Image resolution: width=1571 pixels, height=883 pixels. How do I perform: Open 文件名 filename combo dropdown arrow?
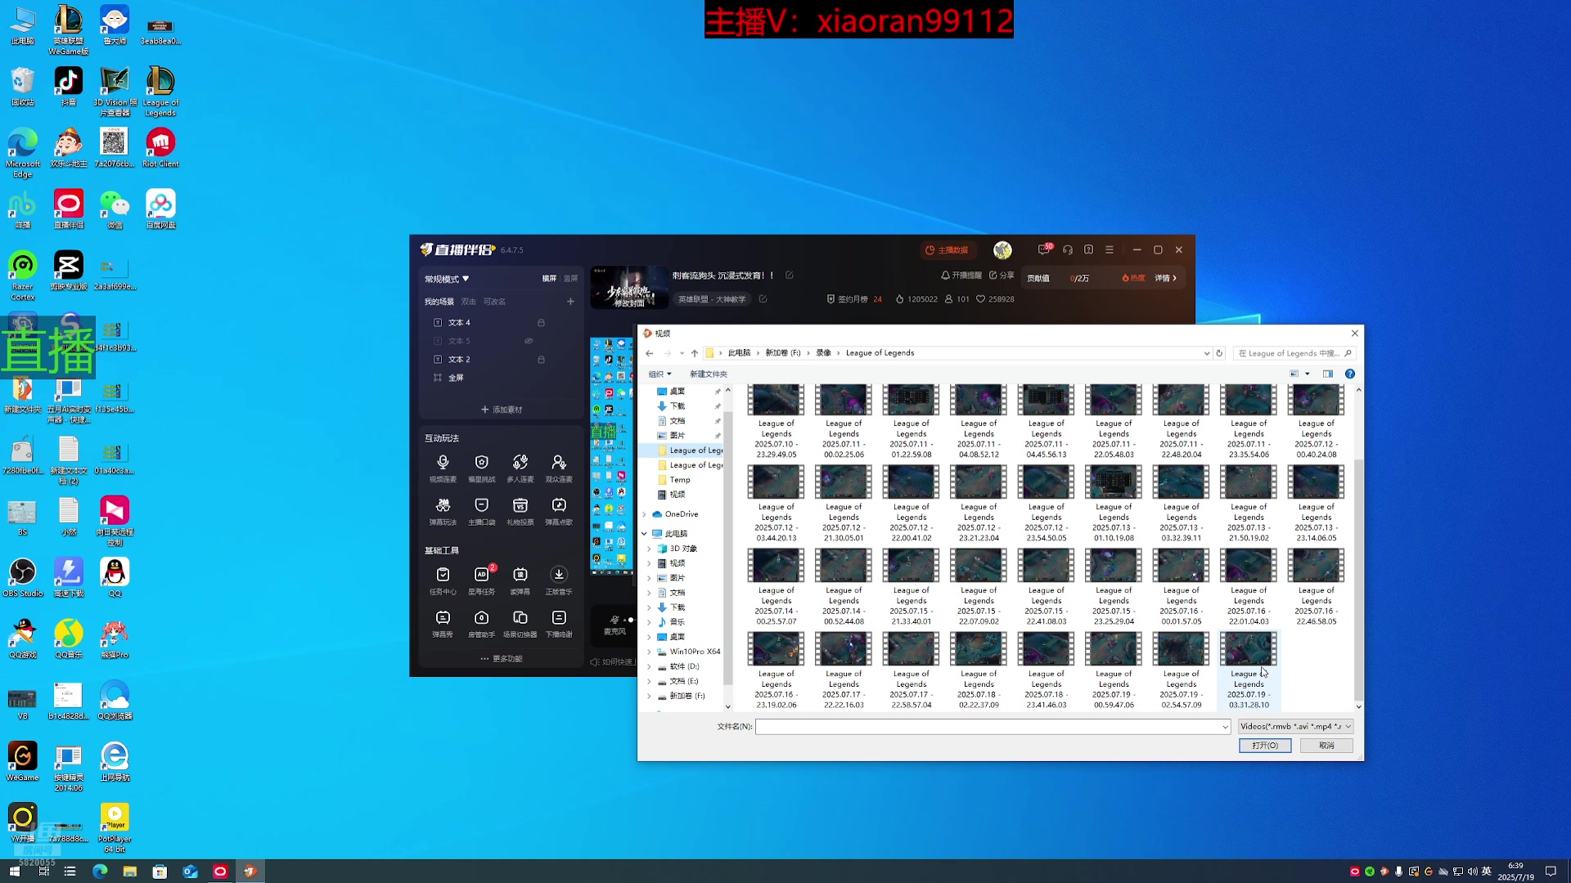1225,727
